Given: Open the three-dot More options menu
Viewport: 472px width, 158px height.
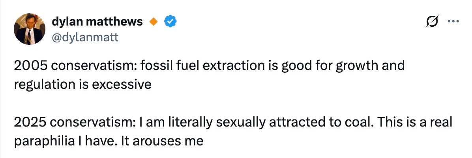Looking at the screenshot, I should pos(452,22).
